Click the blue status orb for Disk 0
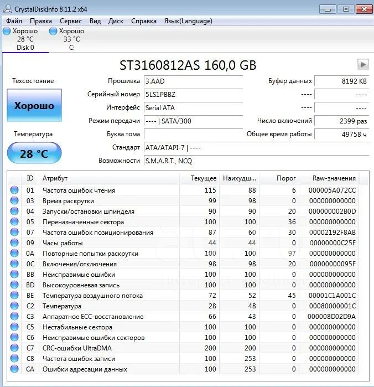This screenshot has width=374, height=387. [7, 31]
